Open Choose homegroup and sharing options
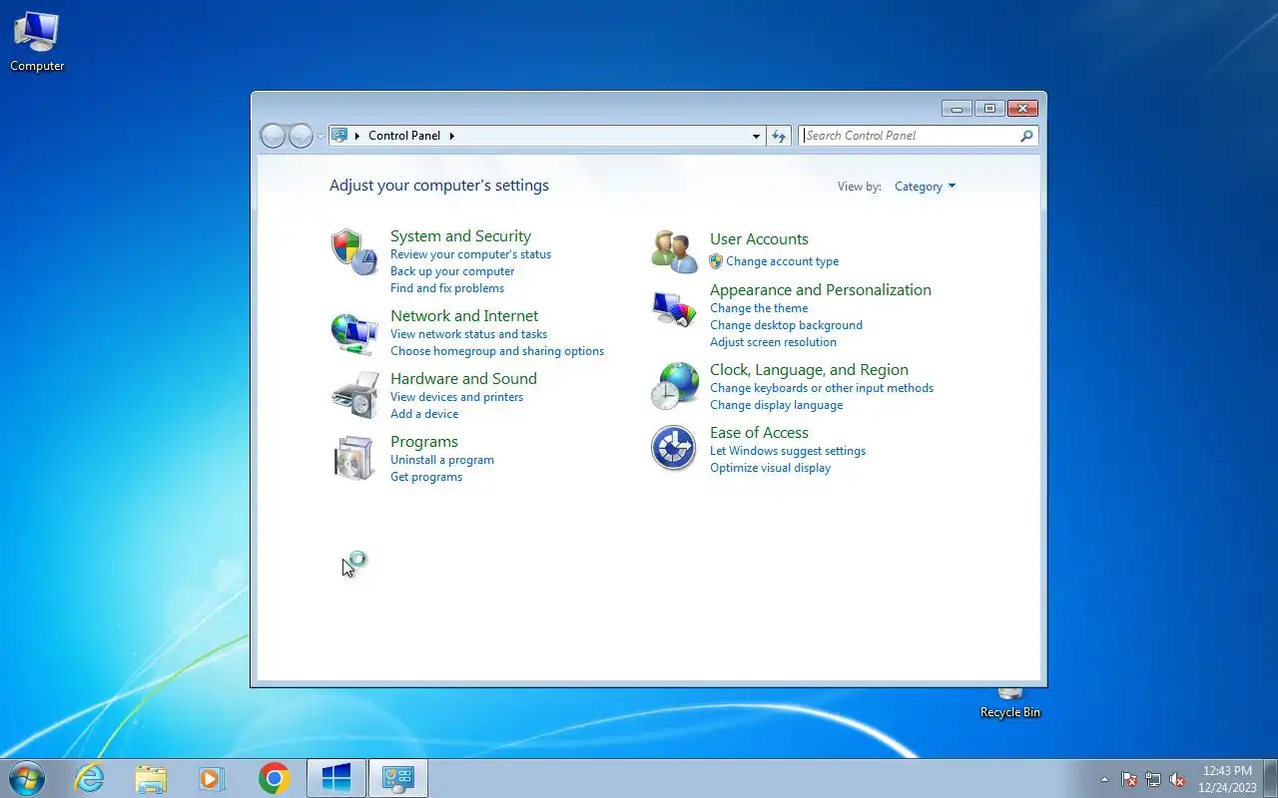This screenshot has width=1278, height=798. (x=497, y=351)
